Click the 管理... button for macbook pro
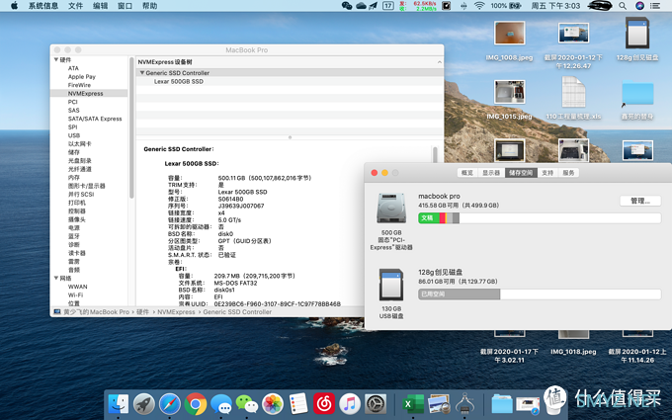Viewport: 672px width, 420px height. (x=640, y=201)
